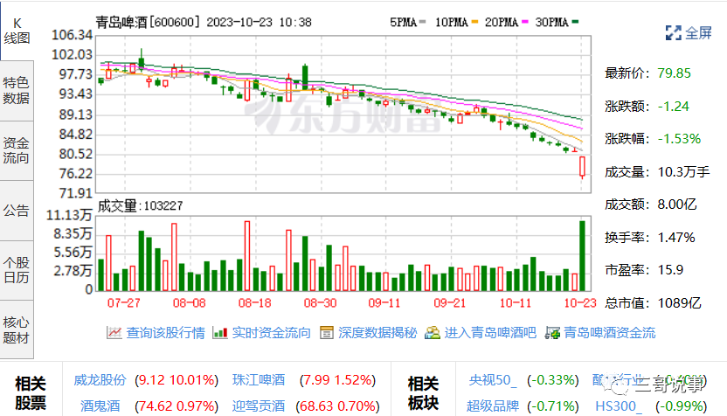
Task: Click the 珠江啤酒 price (7.99 1.52%)
Action: click(x=337, y=380)
